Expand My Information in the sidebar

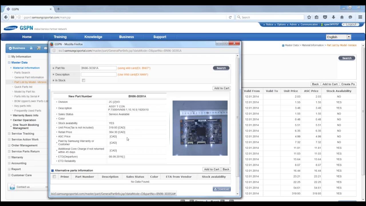[x=9, y=57]
